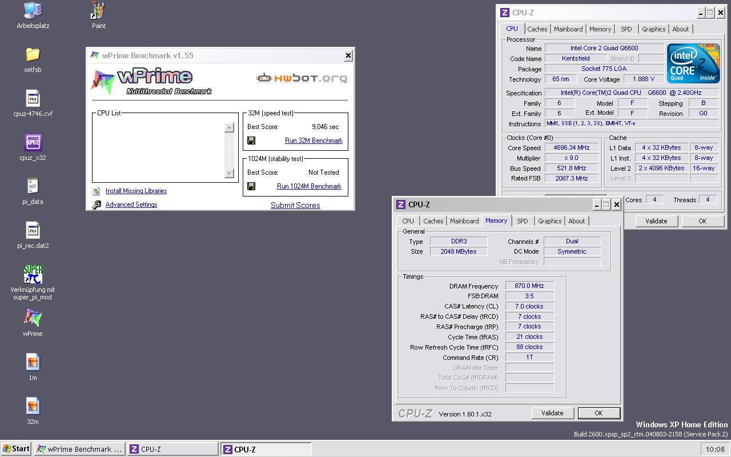Run the 1024M benchmark in wPrime
This screenshot has width=731, height=457.
309,186
